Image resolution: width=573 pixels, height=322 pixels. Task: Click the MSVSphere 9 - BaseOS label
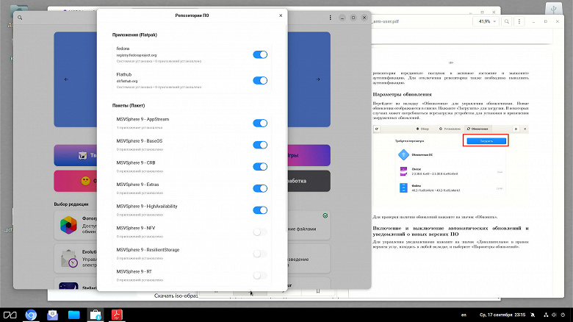click(140, 141)
